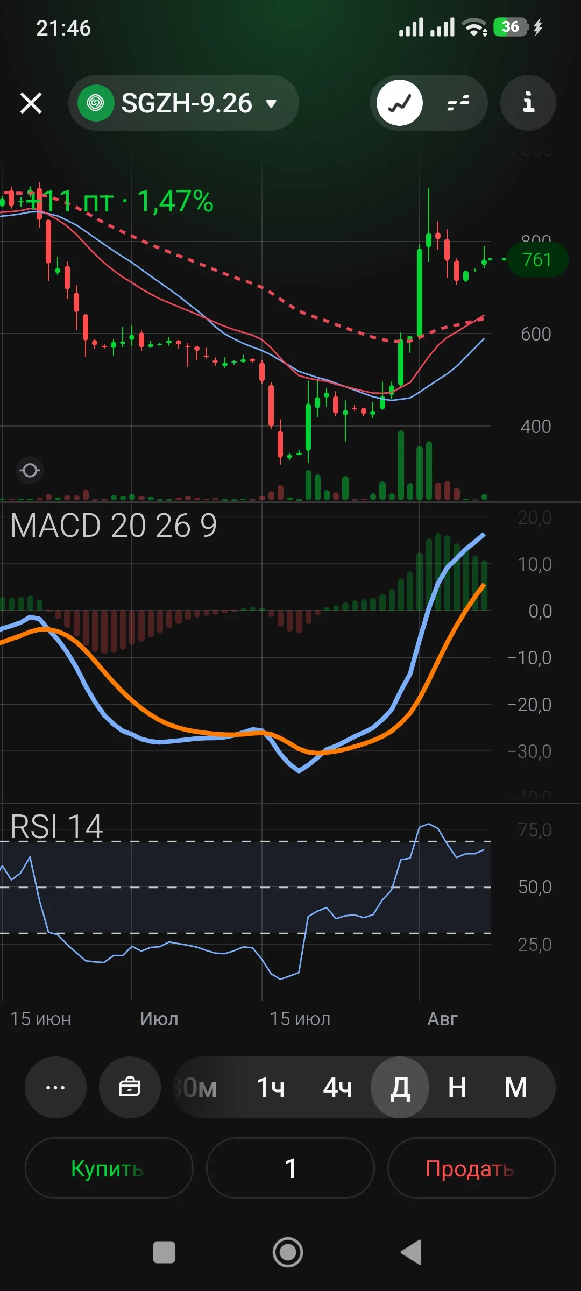
Task: Tap the Авг date axis label
Action: point(442,1019)
